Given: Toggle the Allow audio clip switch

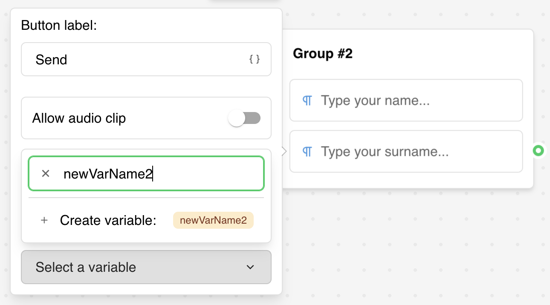Looking at the screenshot, I should [244, 118].
